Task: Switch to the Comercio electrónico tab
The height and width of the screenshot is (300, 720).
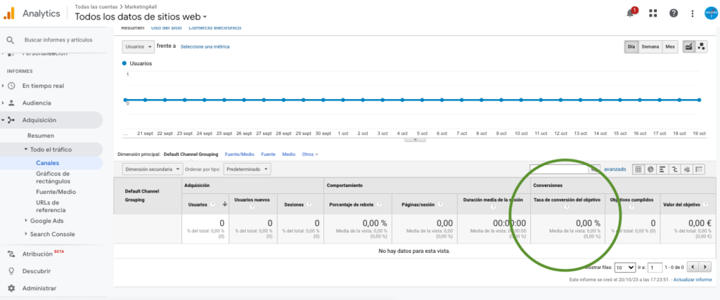Action: 215,27
